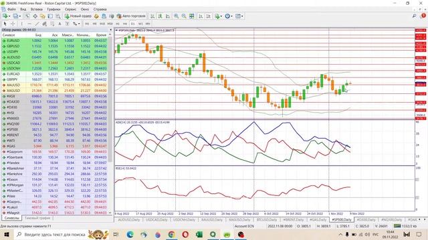This screenshot has width=428, height=240.
Task: Switch timeframe to D1
Action: (x=132, y=24)
